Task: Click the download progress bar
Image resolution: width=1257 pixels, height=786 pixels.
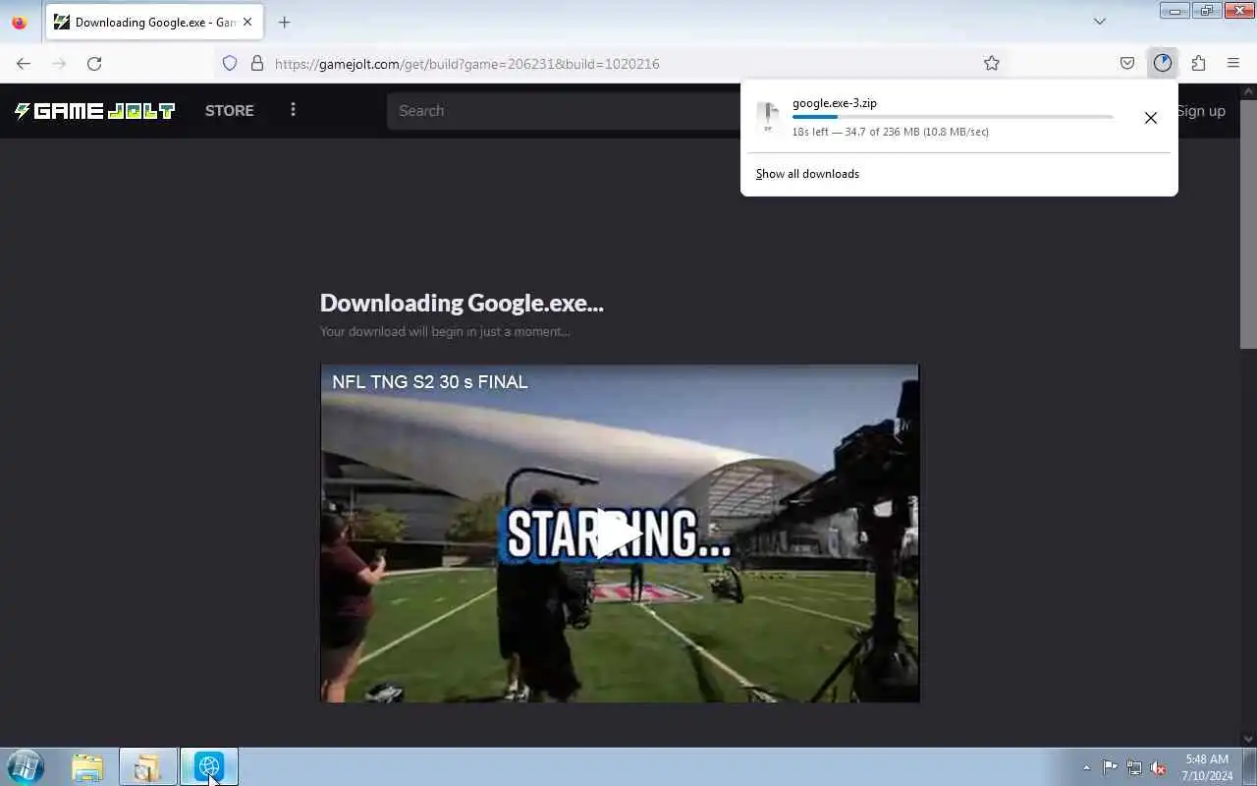Action: click(953, 117)
